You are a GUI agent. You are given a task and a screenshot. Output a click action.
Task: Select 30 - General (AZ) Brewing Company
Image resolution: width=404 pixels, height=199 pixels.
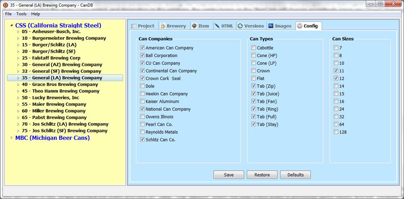coord(62,64)
